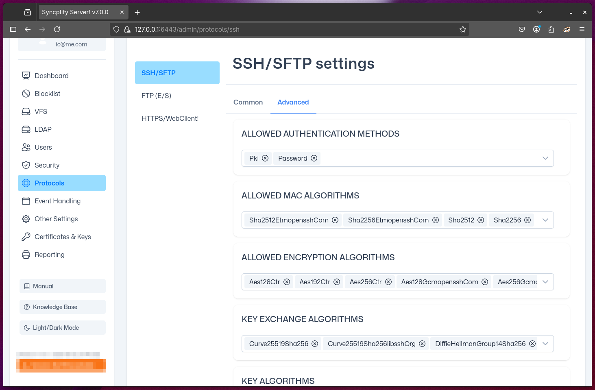Open Security settings via shield icon
Viewport: 595px width, 390px height.
click(x=26, y=165)
